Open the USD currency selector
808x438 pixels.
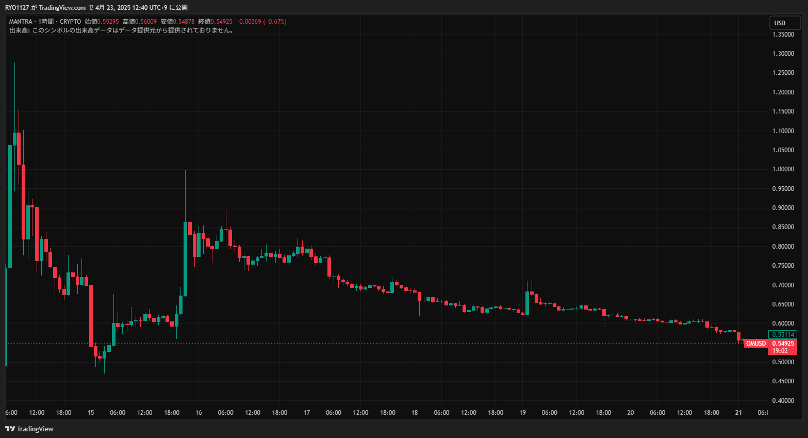pos(784,23)
